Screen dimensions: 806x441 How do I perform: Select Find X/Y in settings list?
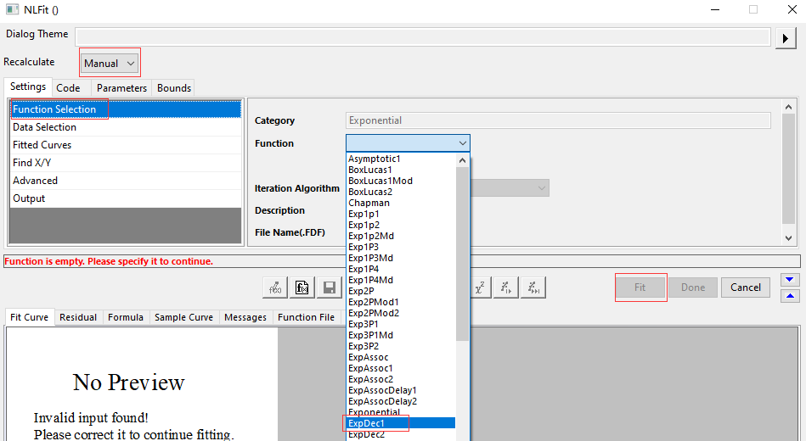click(x=126, y=163)
